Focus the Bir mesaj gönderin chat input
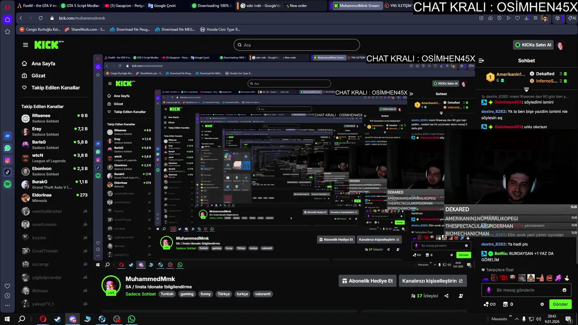The height and width of the screenshot is (325, 578). click(x=527, y=290)
